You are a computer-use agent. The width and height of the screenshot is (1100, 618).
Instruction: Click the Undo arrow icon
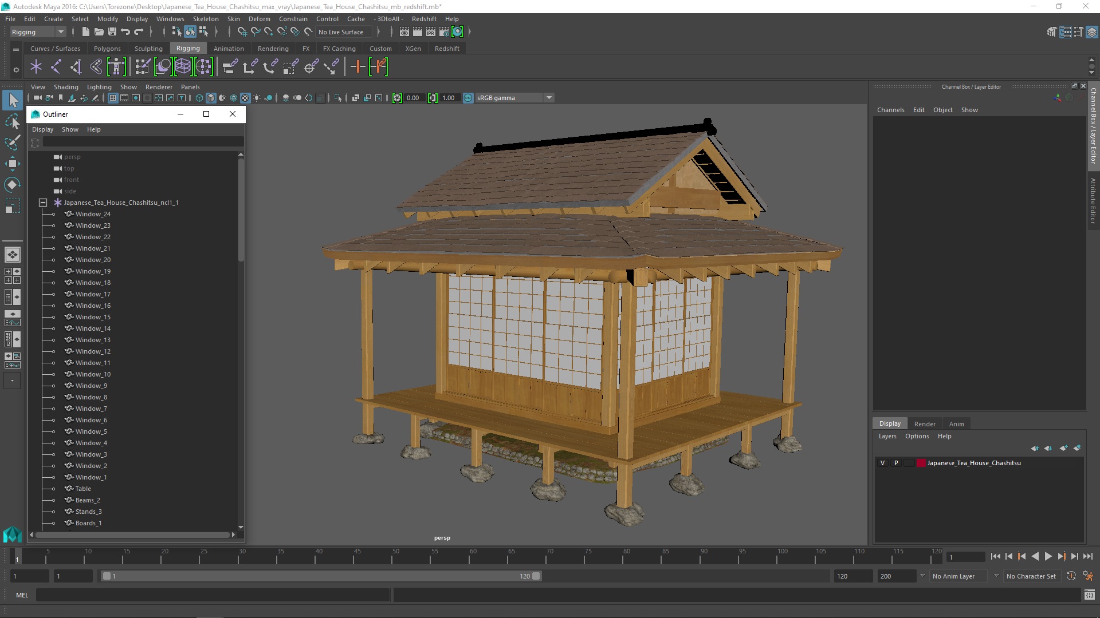[x=125, y=32]
